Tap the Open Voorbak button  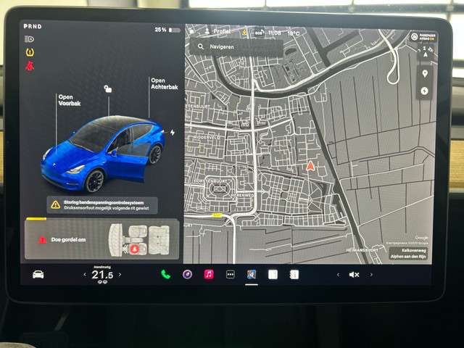(70, 100)
